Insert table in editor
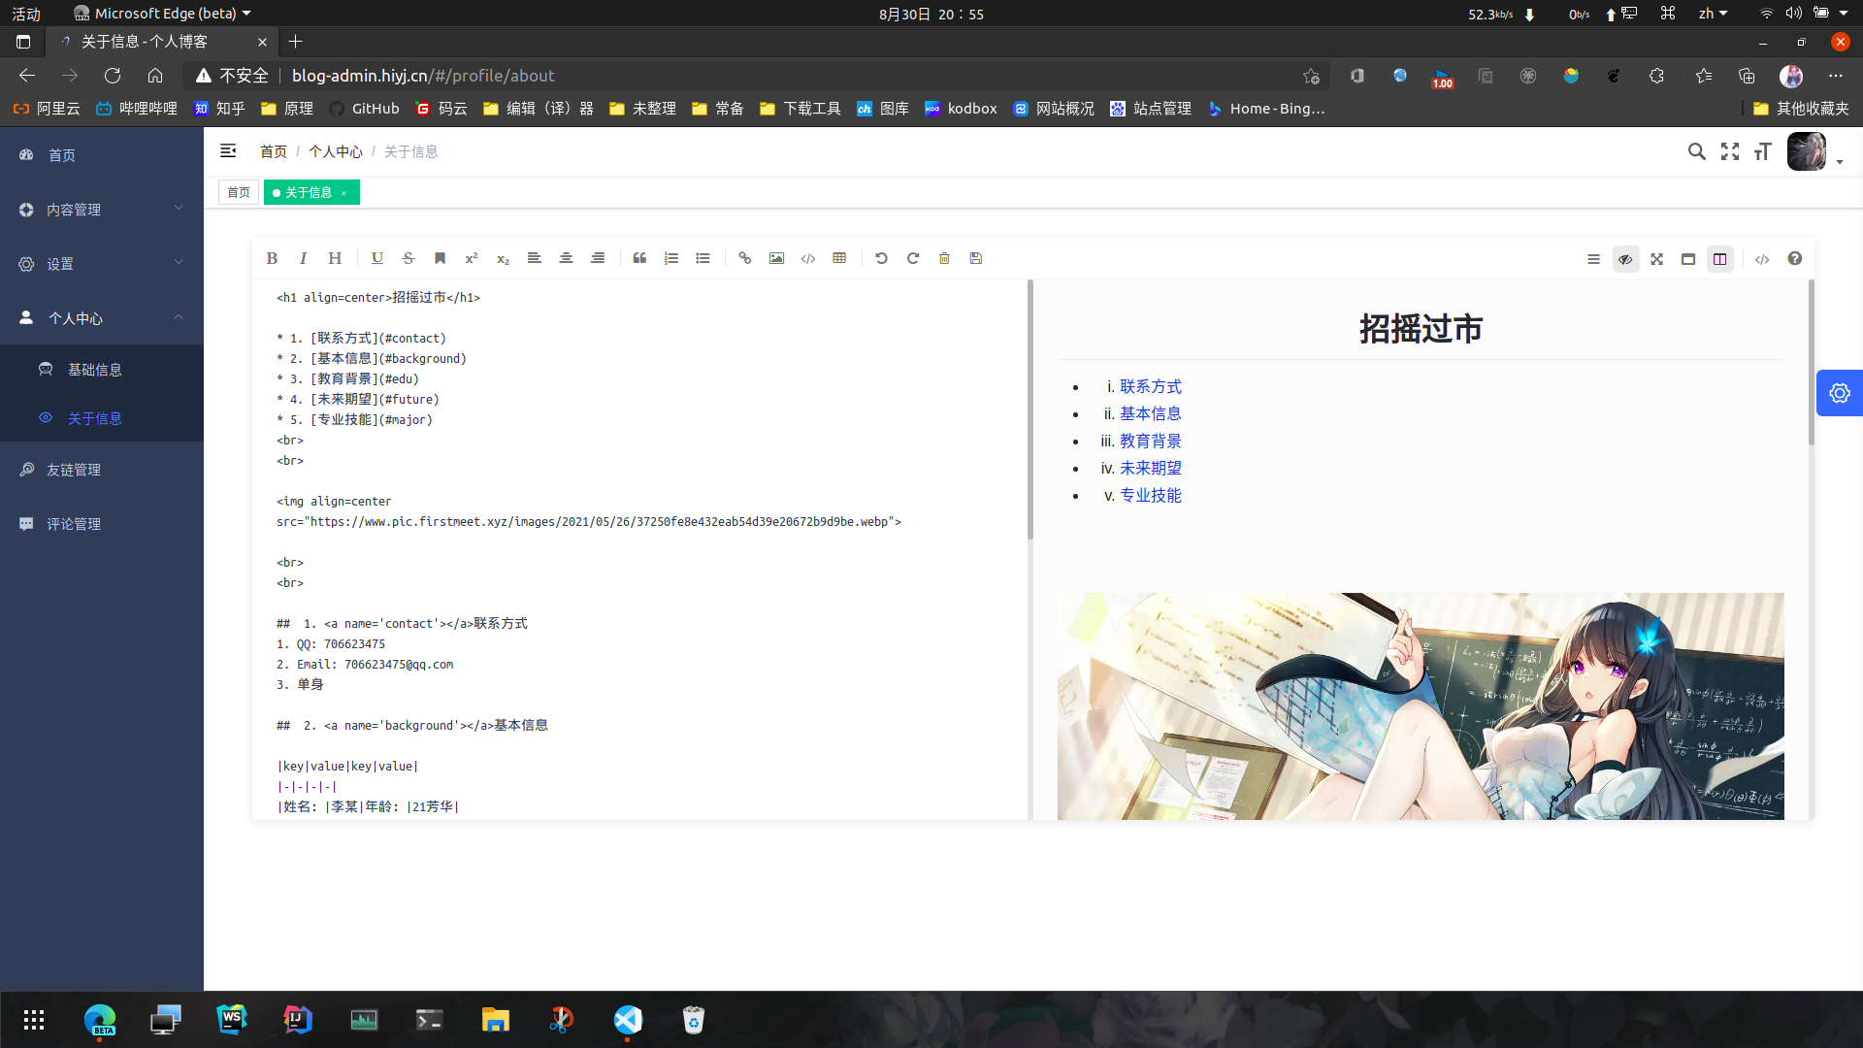Image resolution: width=1863 pixels, height=1048 pixels. 839,258
